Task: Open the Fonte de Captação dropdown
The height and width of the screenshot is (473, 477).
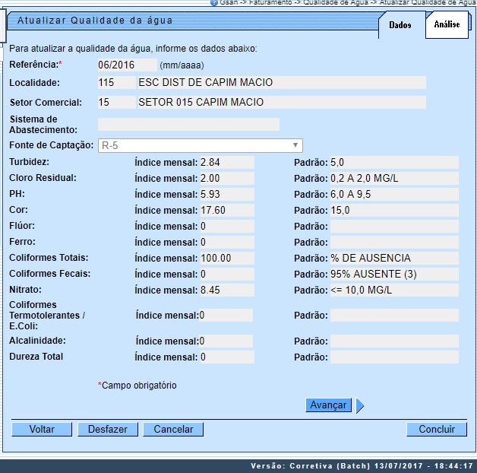Action: pyautogui.click(x=201, y=145)
